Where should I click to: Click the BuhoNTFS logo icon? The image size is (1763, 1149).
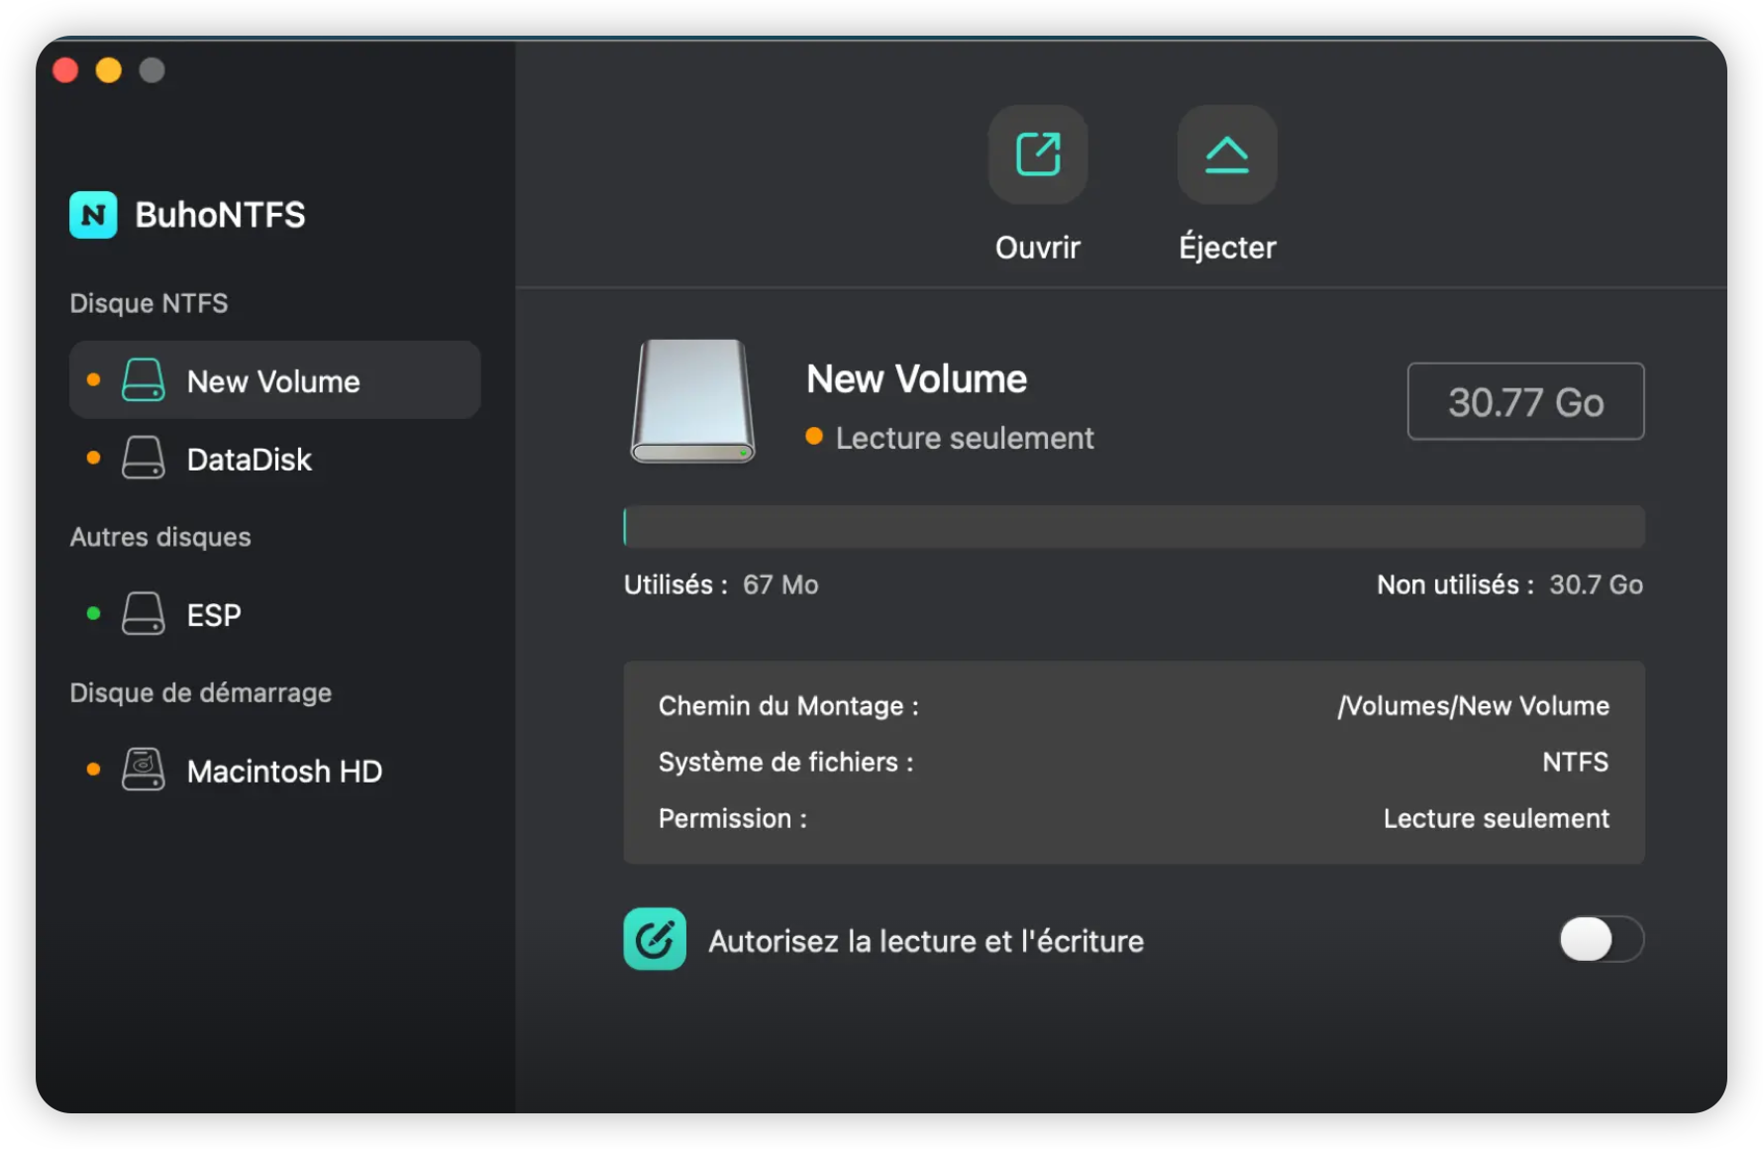point(93,215)
